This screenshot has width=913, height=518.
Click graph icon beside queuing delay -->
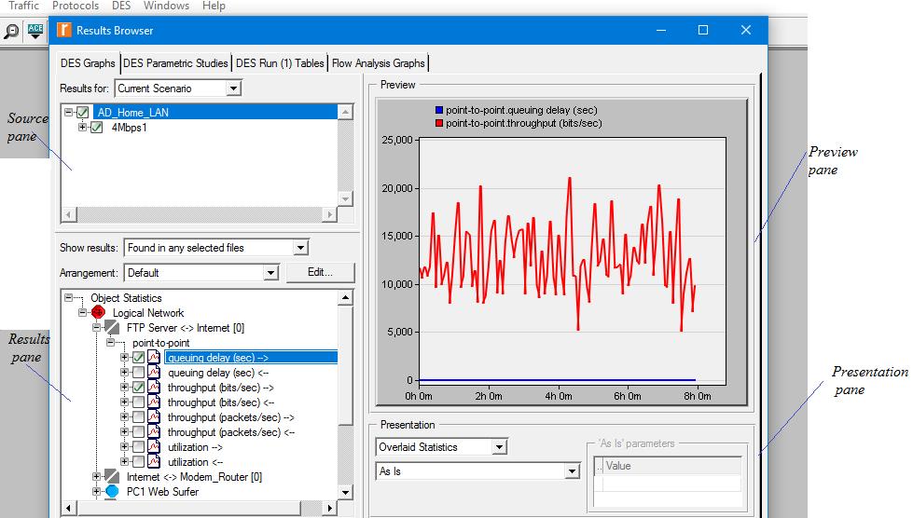point(154,358)
